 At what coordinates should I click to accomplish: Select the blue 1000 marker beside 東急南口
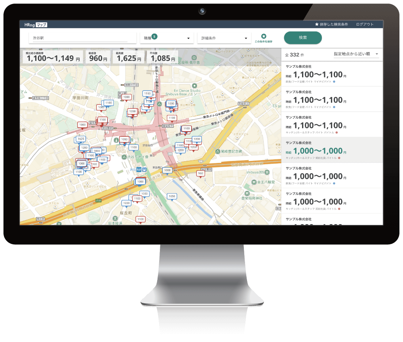(x=167, y=170)
